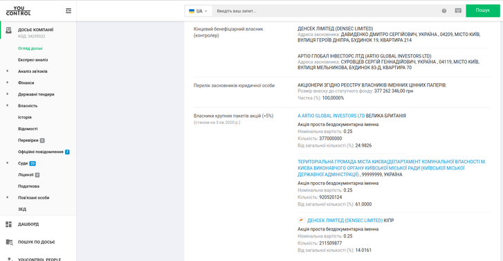The width and height of the screenshot is (503, 261).
Task: Open ДОСЬЄ КОМПАНІЇ section header
Action: (x=35, y=30)
